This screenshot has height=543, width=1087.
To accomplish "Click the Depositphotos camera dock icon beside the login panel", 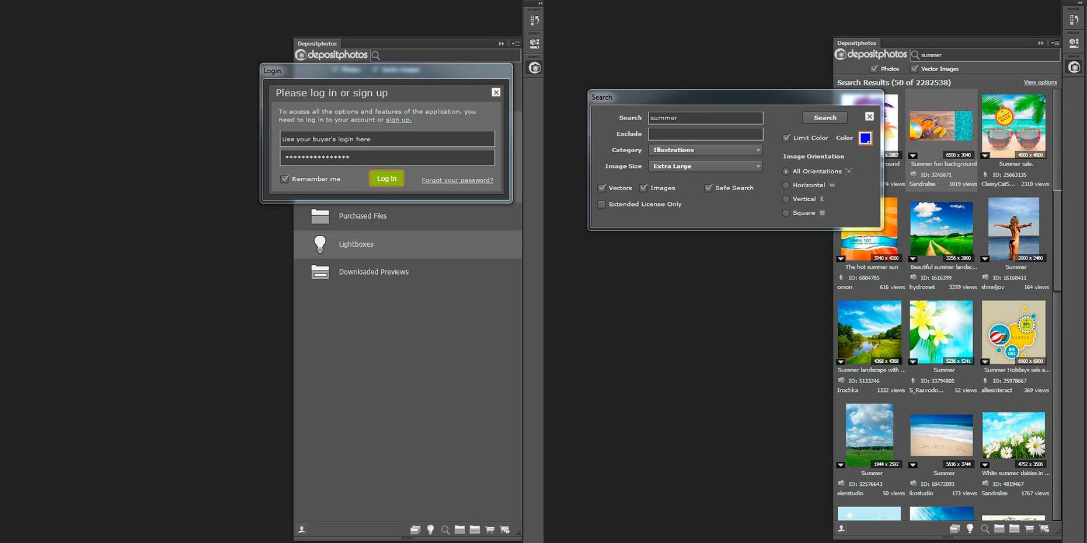I will click(534, 68).
